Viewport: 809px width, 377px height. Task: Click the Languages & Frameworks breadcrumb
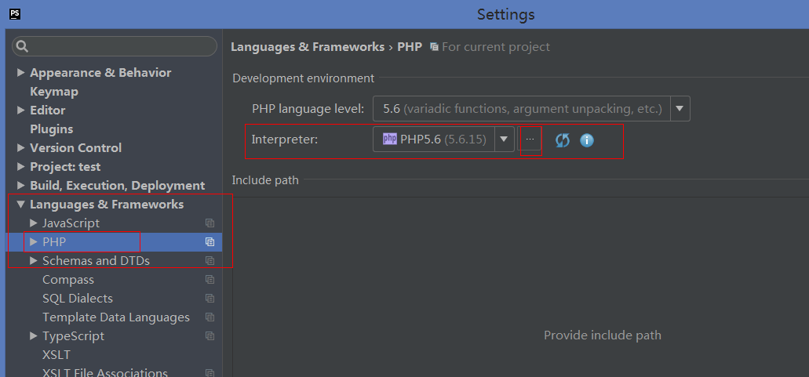click(308, 47)
